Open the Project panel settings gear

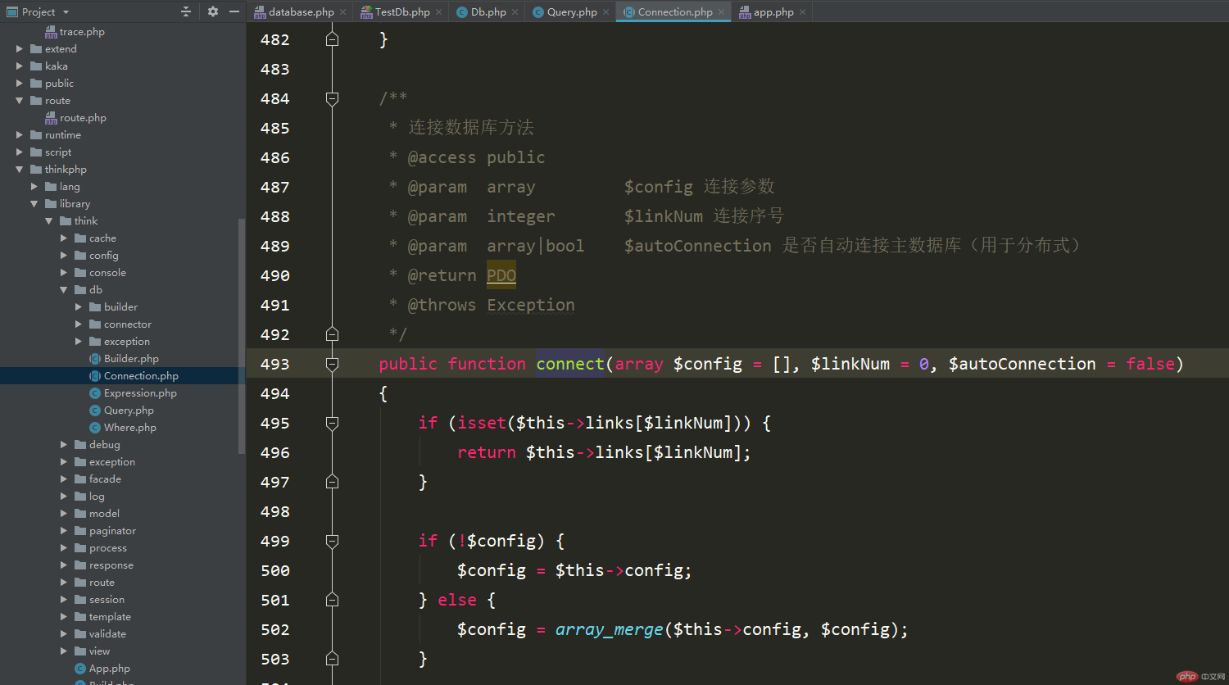click(x=213, y=11)
